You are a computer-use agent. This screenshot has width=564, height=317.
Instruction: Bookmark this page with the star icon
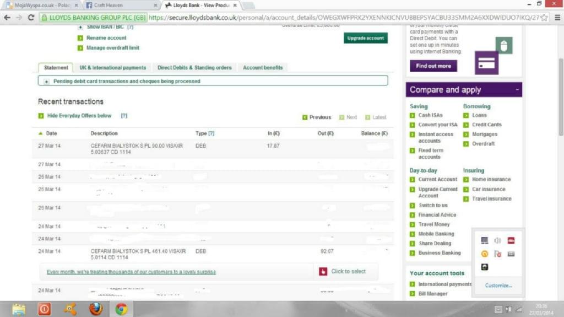[x=544, y=17]
